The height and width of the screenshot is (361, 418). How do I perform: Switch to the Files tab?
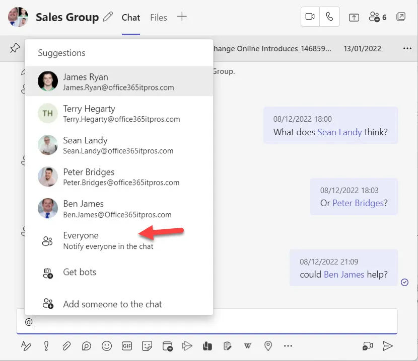coord(159,17)
